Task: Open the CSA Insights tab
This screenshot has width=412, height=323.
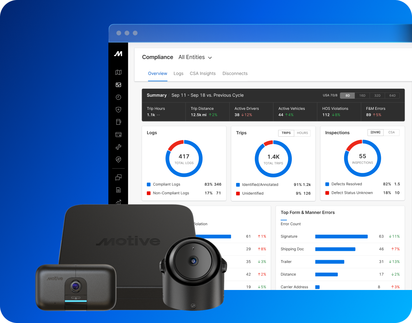Action: pos(203,74)
